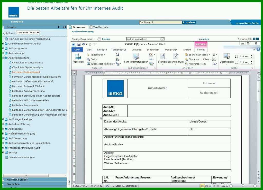Decrease Schriftgröße with the minus icon
Screen dimensions: 263x190
257,39
